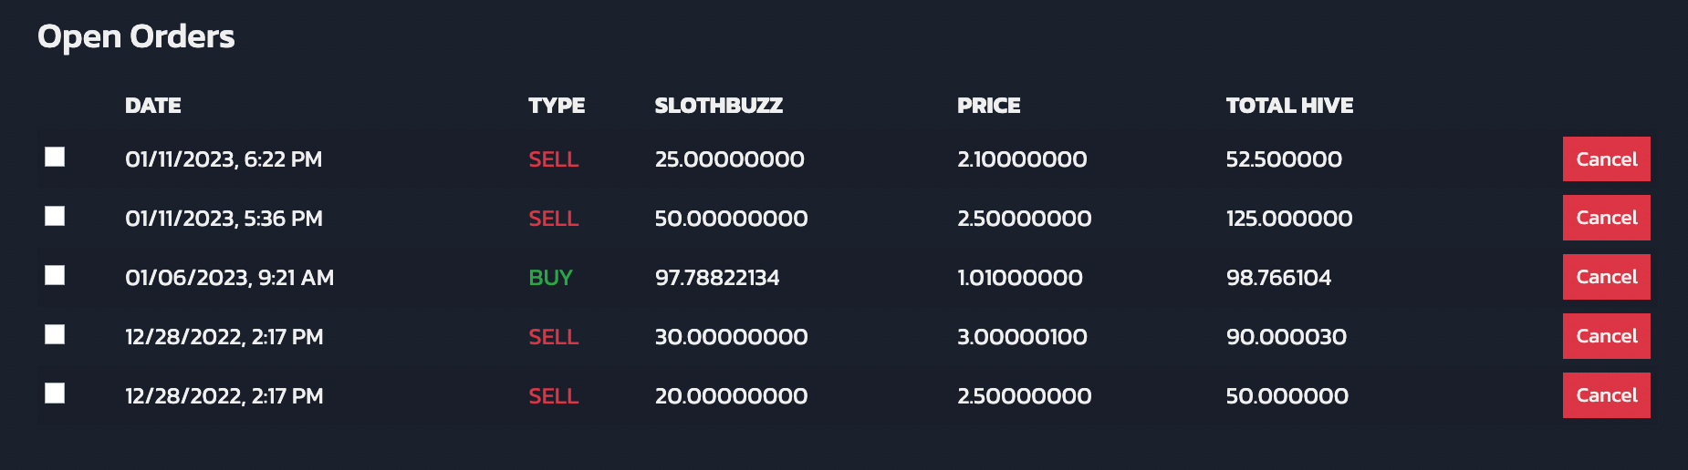Click the TYPE column header
Screen dimensions: 1688x470
click(557, 106)
